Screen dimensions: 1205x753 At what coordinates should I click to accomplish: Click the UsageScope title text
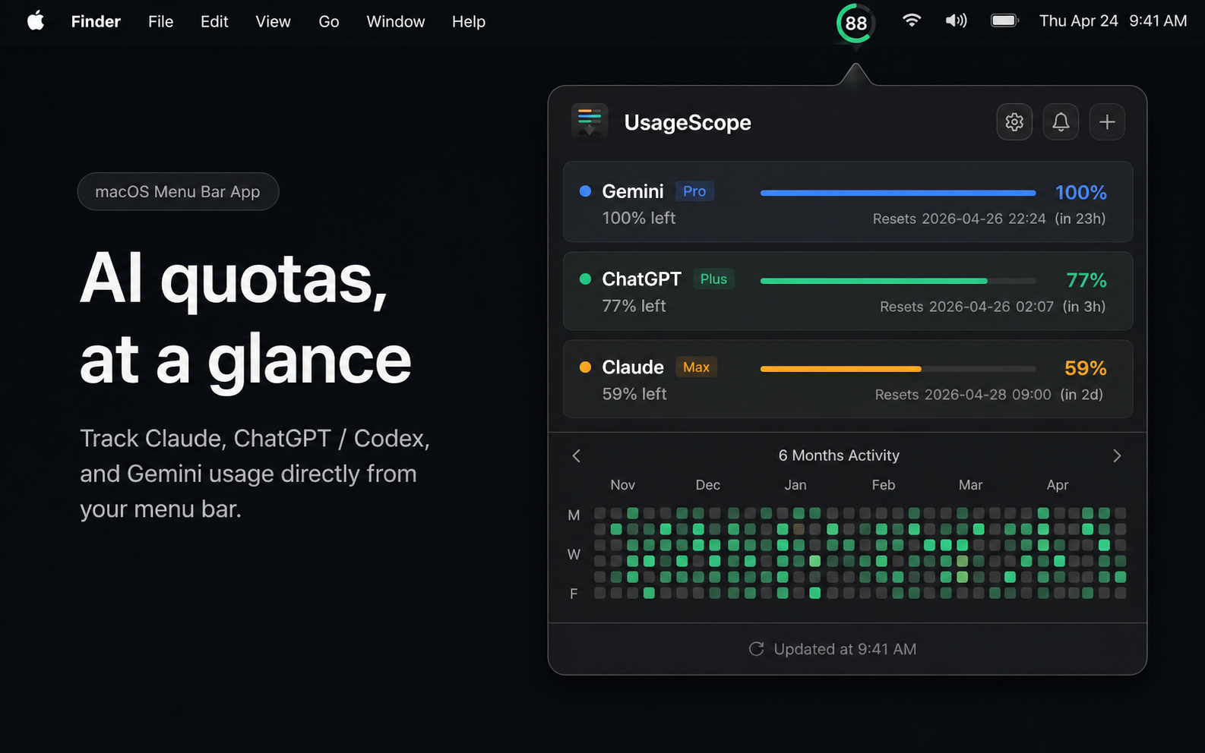[x=688, y=122]
